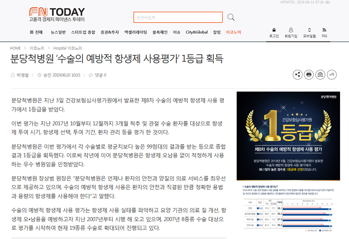Go to HOME breadcrumb
349x239 pixels.
point(15,48)
